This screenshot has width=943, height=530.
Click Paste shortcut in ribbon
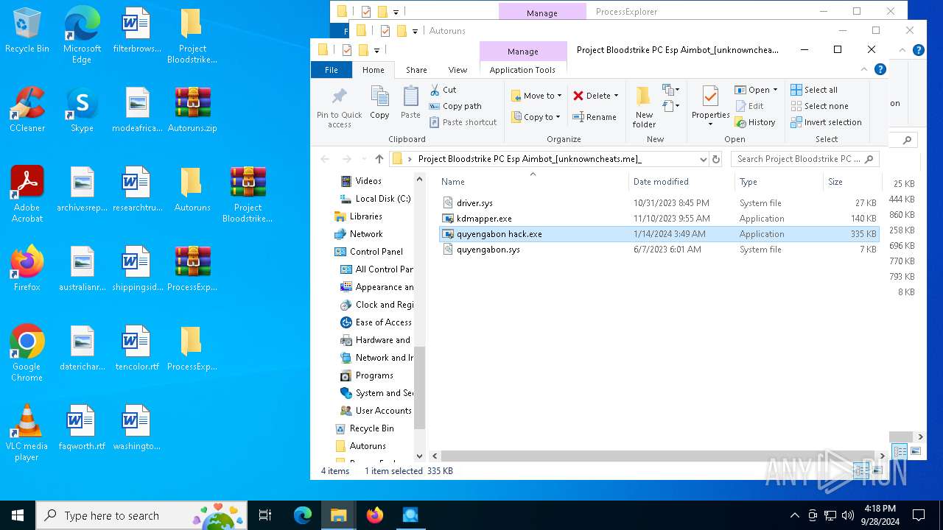[x=463, y=122]
